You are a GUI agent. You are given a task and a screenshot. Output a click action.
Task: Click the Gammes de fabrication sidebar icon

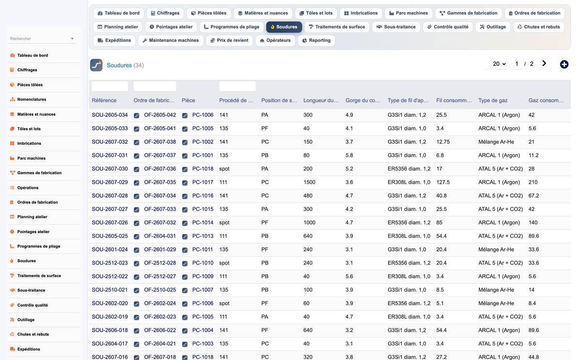pos(12,173)
